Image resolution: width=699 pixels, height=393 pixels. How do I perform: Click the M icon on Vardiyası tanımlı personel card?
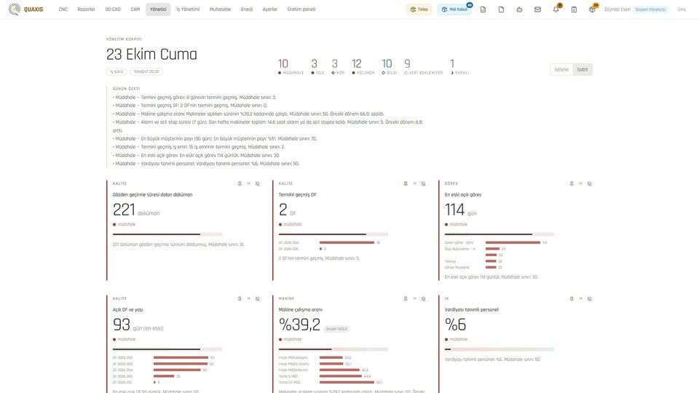coord(580,298)
